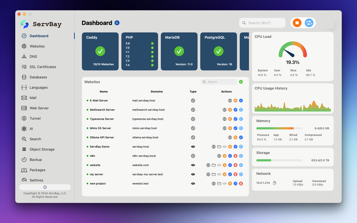
Task: Collapse the sidebar with the bottom arrow button
Action: [45, 187]
